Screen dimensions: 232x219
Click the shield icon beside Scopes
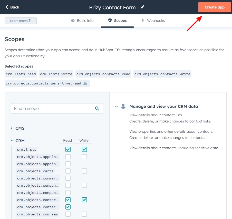point(110,21)
